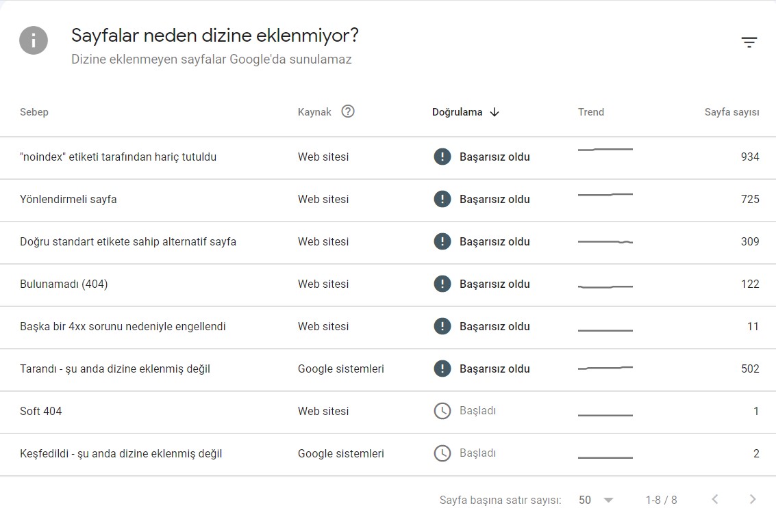Viewport: 776px width, 508px height.
Task: Click the clock icon in the Keşfedildi row
Action: (x=442, y=453)
